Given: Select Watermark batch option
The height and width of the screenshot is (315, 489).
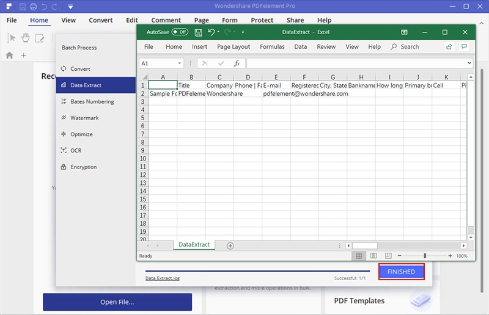Looking at the screenshot, I should (x=96, y=118).
